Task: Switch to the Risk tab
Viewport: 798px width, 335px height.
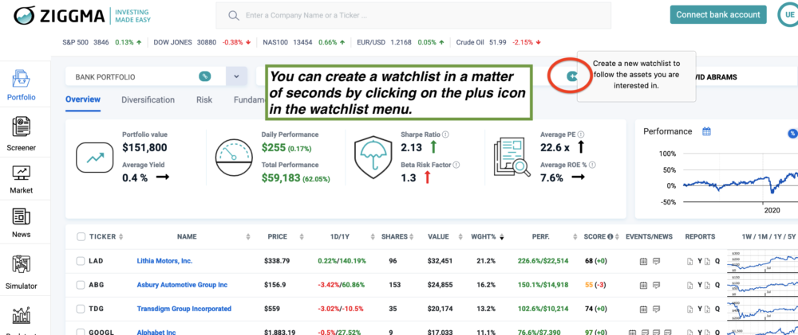Action: pyautogui.click(x=204, y=100)
